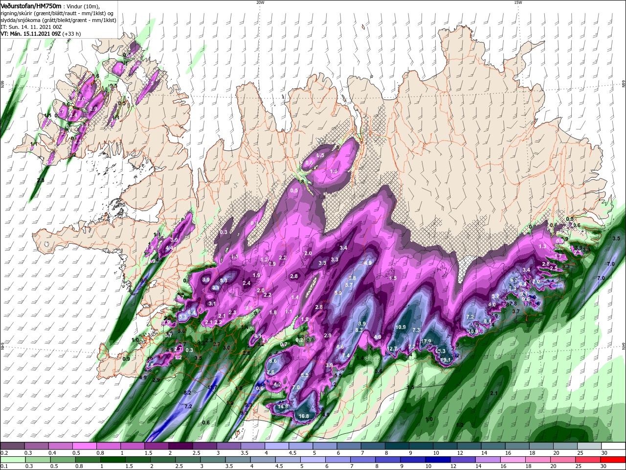Image resolution: width=626 pixels, height=470 pixels.
Task: Pick the light gray 25 snow legend swatch
Action: click(x=589, y=446)
